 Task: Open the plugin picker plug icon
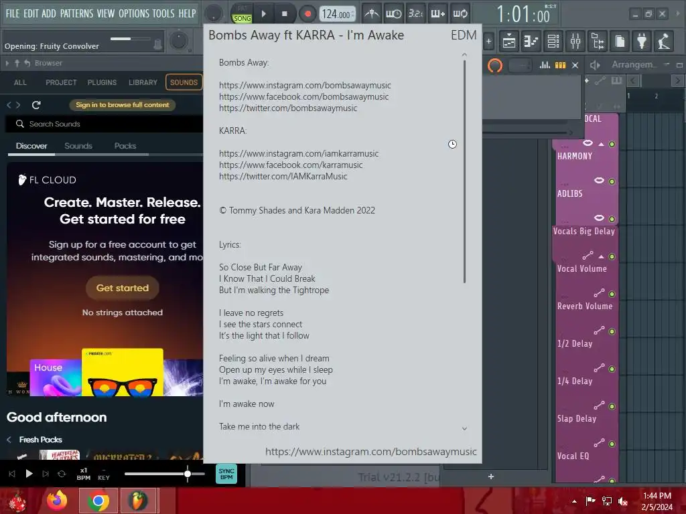point(642,41)
